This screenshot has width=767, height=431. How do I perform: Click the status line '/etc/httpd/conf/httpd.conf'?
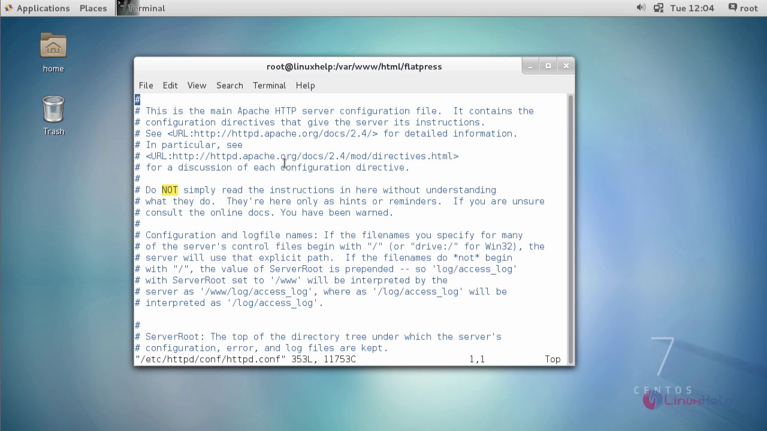tap(210, 359)
